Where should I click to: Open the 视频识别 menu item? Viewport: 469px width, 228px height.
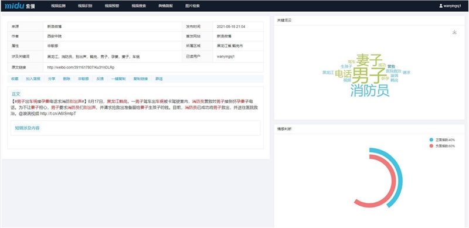[85, 6]
